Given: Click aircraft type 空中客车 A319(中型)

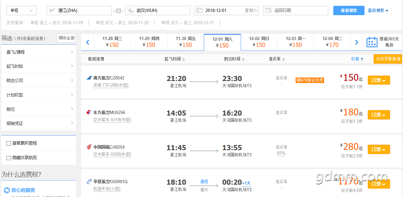Looking at the screenshot, I should tap(112, 120).
